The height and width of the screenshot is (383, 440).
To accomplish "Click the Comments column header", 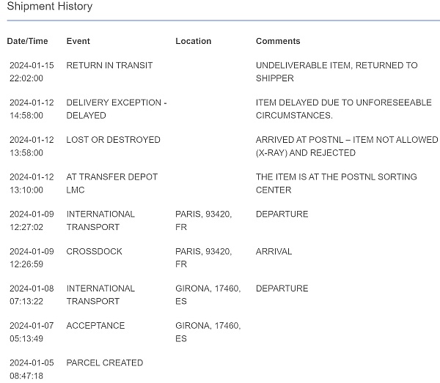I will click(x=278, y=41).
